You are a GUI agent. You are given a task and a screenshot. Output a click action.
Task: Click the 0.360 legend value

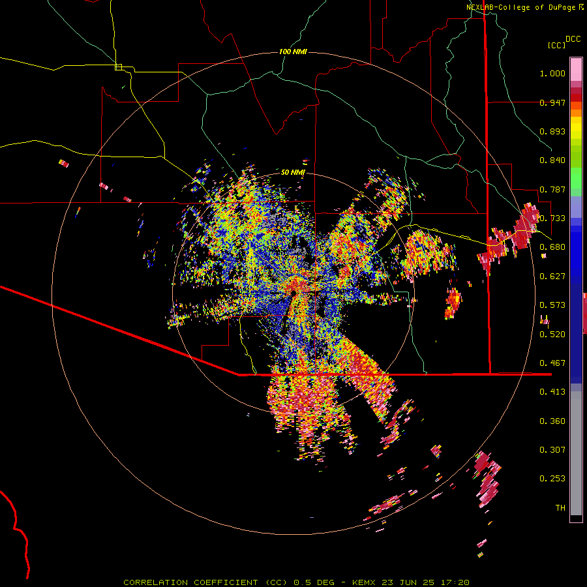pyautogui.click(x=552, y=421)
